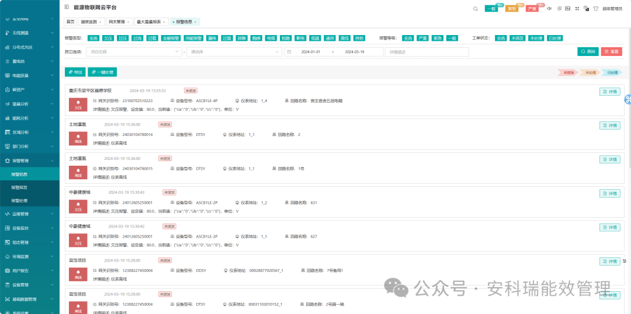Open 详情 for loop 631 alarm
631x314 pixels.
click(x=609, y=193)
